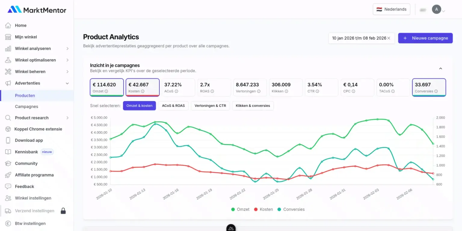The image size is (462, 231).
Task: Enable the ROAS KPI card
Action: (x=214, y=88)
